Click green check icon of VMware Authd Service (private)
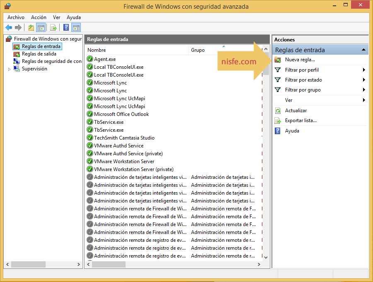This screenshot has height=282, width=373. (90, 153)
